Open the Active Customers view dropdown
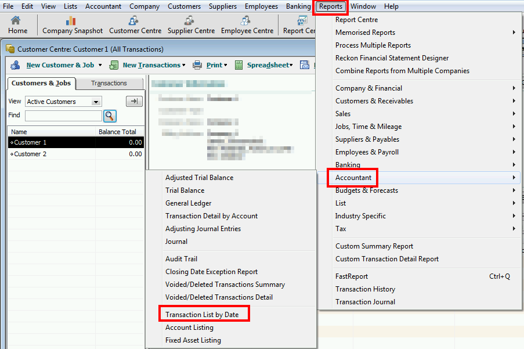524x349 pixels. click(96, 102)
